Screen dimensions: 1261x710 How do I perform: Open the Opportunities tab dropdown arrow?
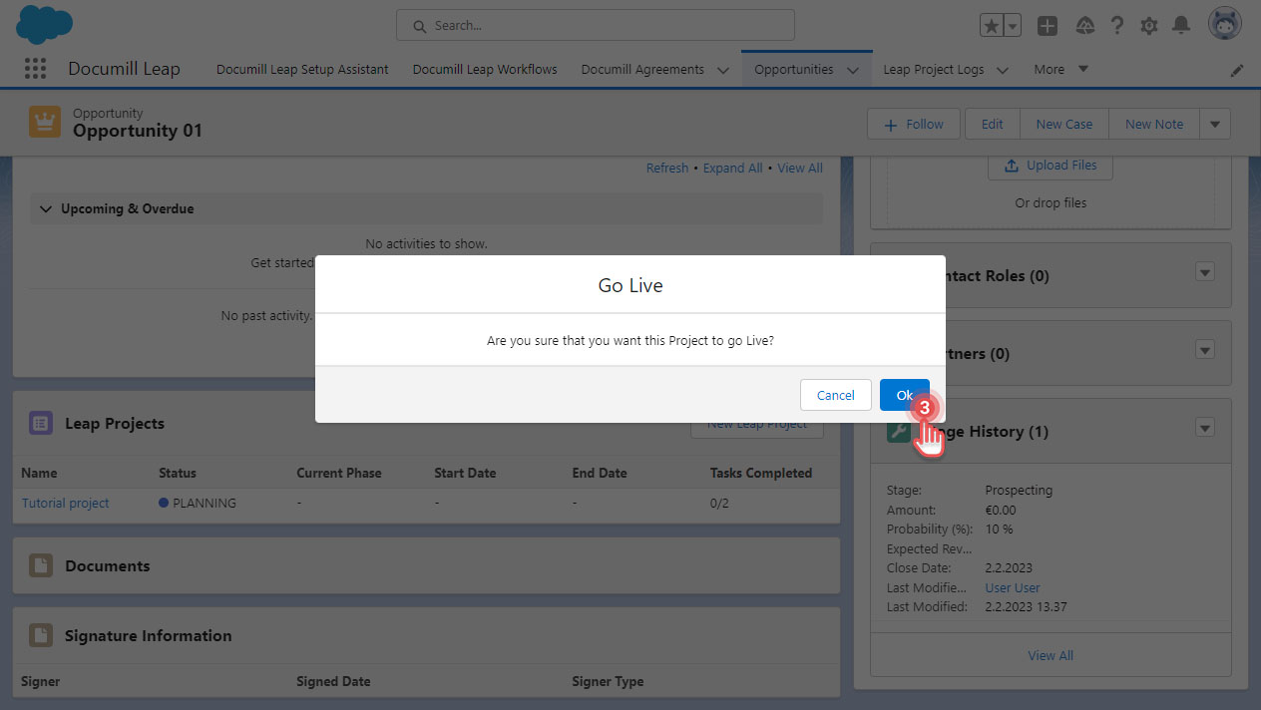point(853,70)
